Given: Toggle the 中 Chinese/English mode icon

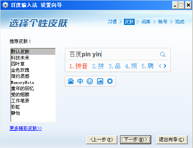Looking at the screenshot, I should pyautogui.click(x=80, y=81).
